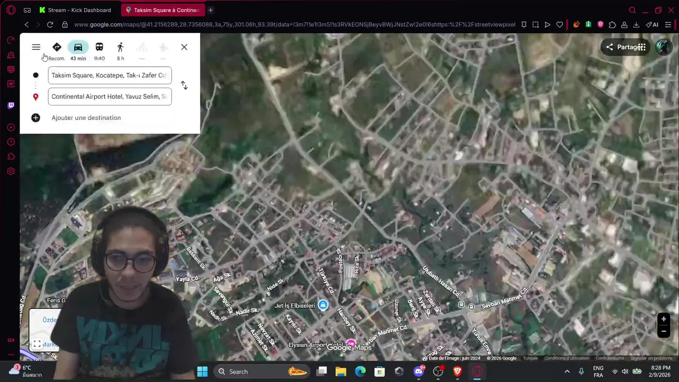679x382 pixels.
Task: Open Twitch in the Opera sidebar
Action: 11,106
